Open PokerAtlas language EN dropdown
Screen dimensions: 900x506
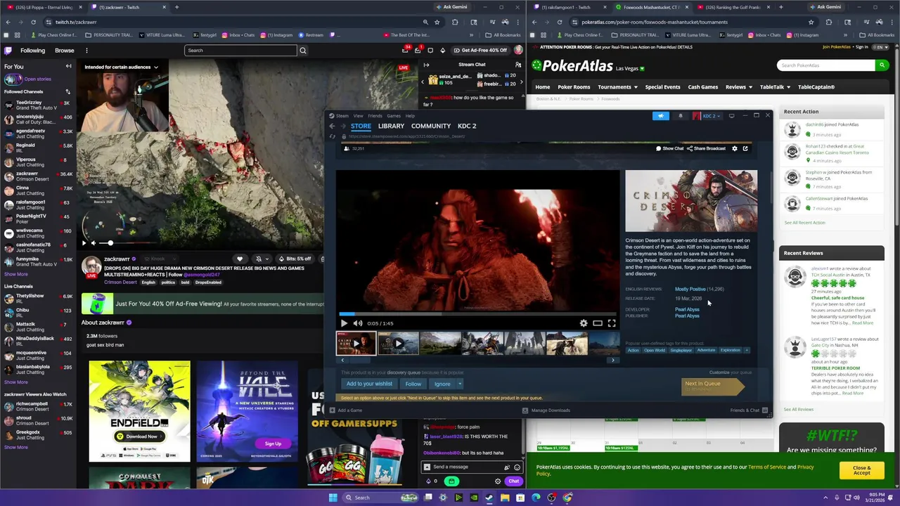click(x=881, y=47)
